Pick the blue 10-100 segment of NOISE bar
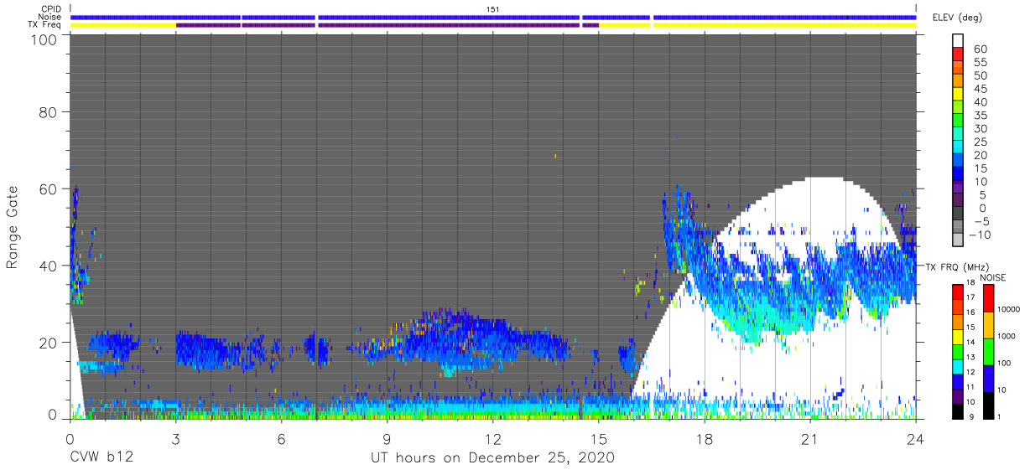Image resolution: width=1030 pixels, height=475 pixels. pos(989,378)
